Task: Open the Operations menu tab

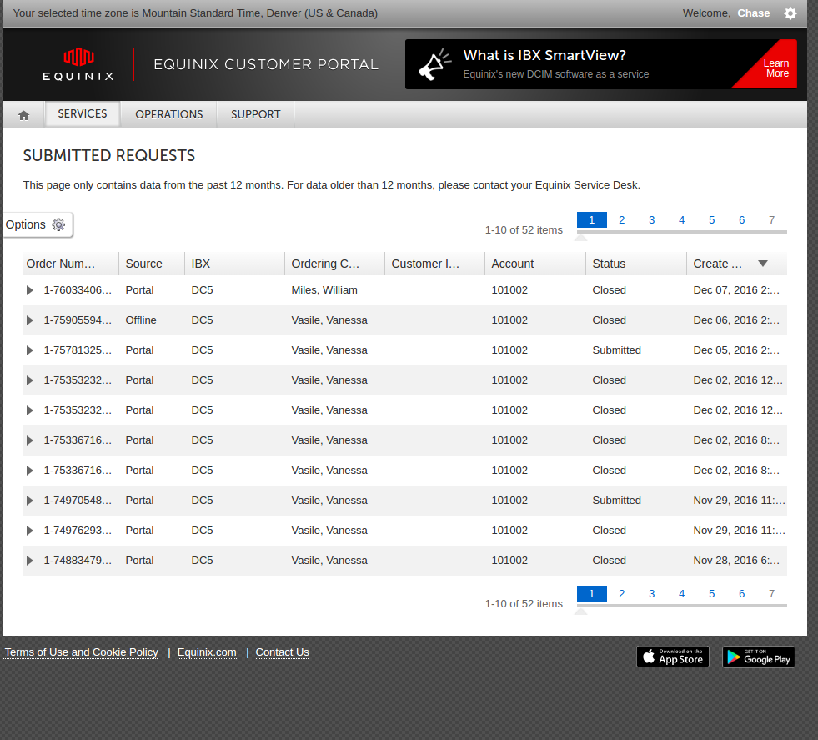Action: point(168,114)
